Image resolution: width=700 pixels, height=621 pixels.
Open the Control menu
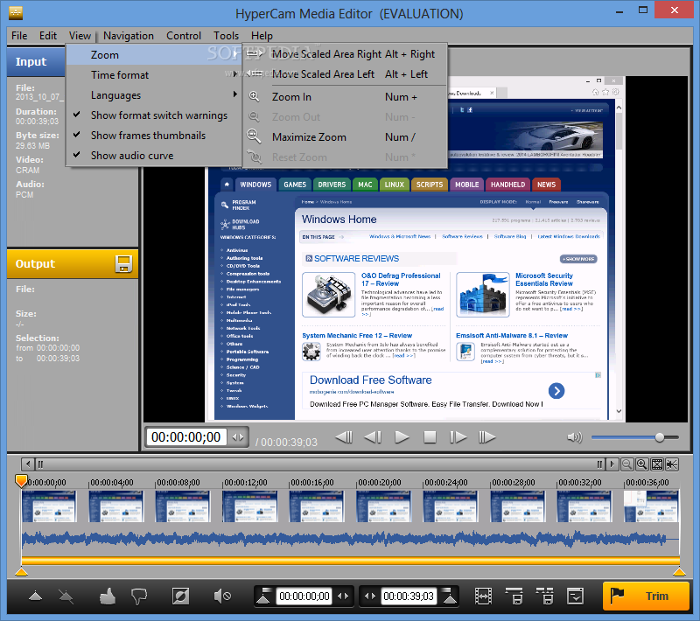tap(184, 36)
